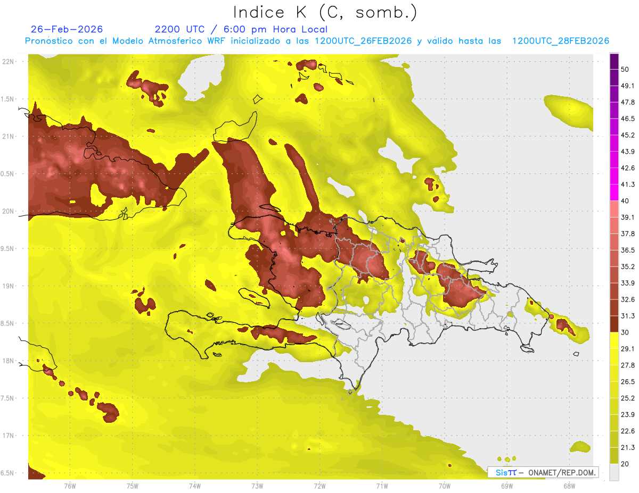Pick the dark brown swatch between 30 and 31.3

614,324
